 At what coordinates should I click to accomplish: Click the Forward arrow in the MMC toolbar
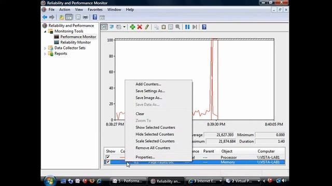point(52,17)
